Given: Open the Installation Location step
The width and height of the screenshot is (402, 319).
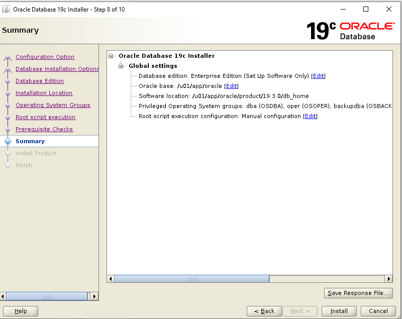Looking at the screenshot, I should point(44,93).
